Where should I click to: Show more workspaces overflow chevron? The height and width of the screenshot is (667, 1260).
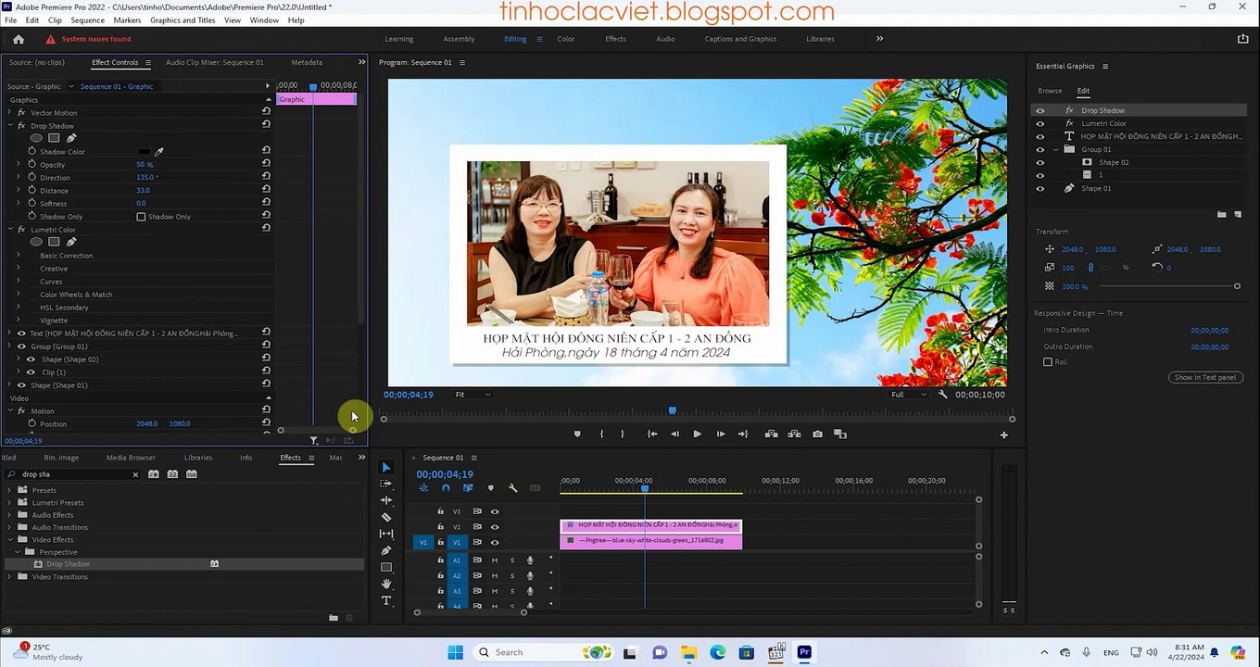(879, 39)
